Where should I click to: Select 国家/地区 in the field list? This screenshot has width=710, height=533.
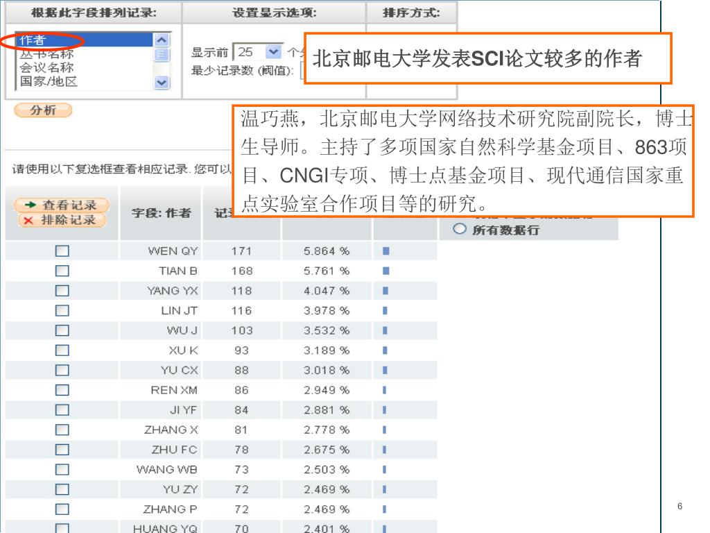(x=49, y=82)
